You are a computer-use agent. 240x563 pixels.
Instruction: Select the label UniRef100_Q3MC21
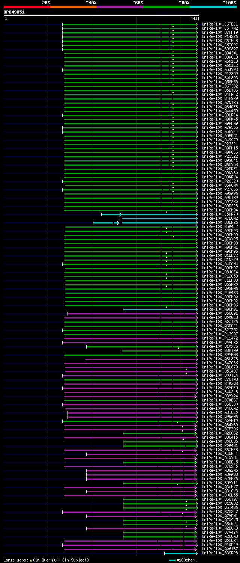(220, 326)
